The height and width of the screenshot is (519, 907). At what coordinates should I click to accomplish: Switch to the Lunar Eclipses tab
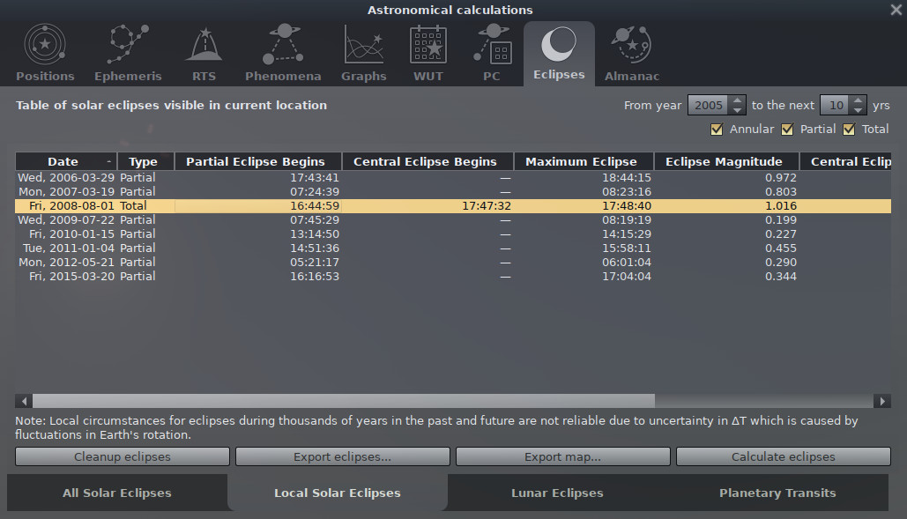pyautogui.click(x=557, y=493)
